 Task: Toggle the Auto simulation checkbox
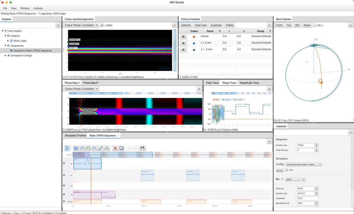[x=287, y=170]
